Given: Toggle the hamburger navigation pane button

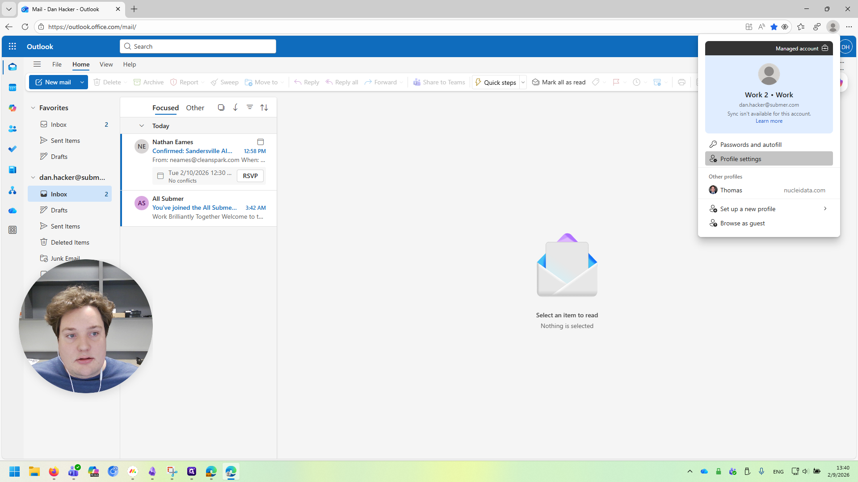Looking at the screenshot, I should click(x=37, y=64).
